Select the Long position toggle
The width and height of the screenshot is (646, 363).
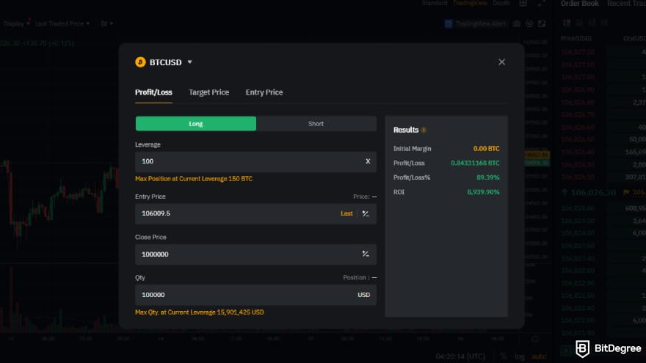pyautogui.click(x=196, y=124)
